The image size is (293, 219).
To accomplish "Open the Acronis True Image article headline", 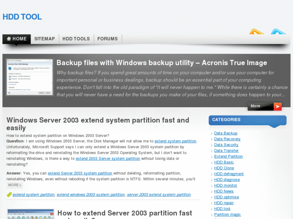I will click(162, 63).
